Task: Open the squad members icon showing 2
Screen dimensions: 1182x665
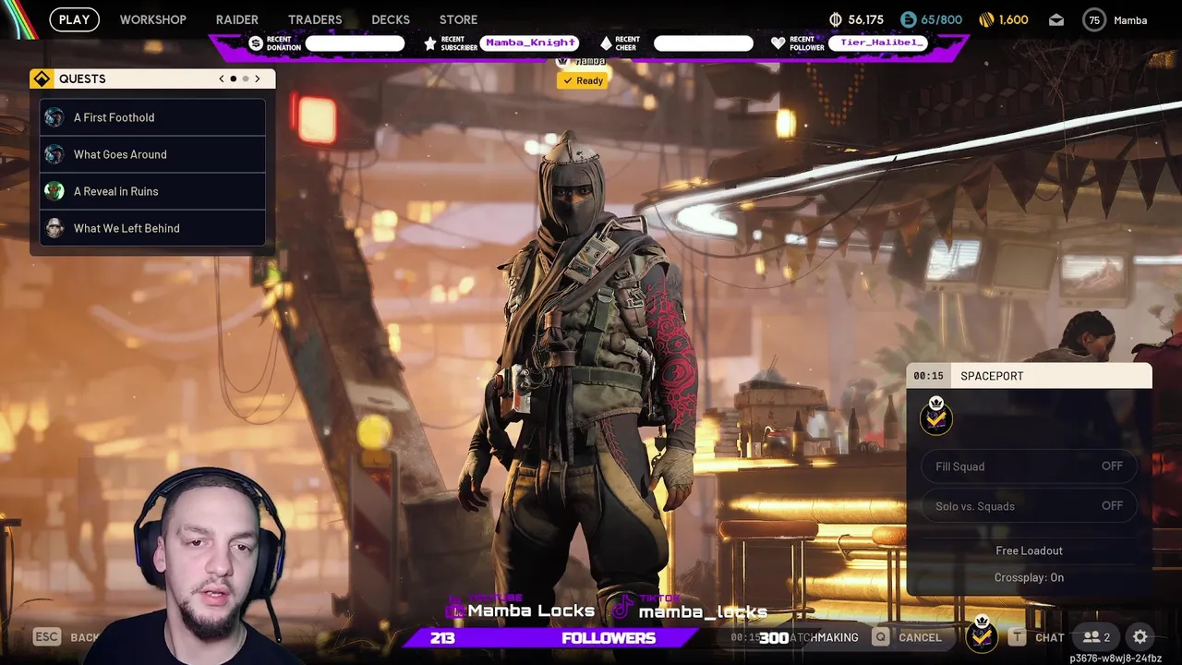Action: coord(1096,636)
